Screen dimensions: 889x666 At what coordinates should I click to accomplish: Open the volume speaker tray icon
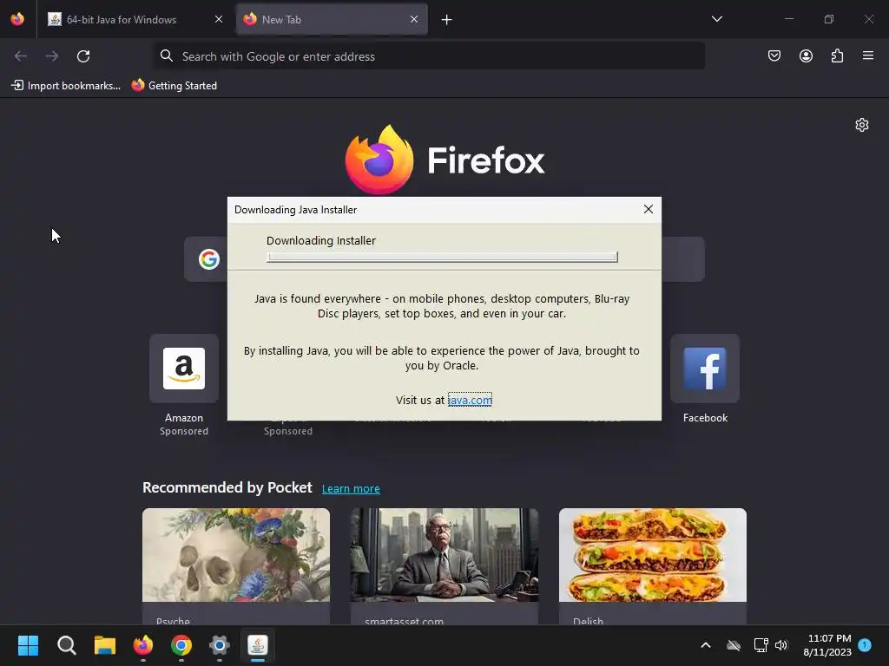tap(781, 645)
